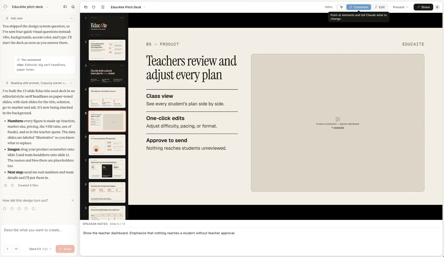Rate the design two stars
Viewport: 444px width, 257px height.
point(12,208)
